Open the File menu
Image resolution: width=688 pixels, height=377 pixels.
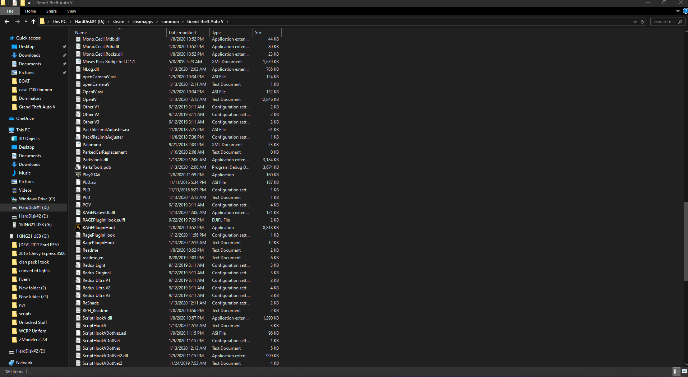(x=10, y=11)
